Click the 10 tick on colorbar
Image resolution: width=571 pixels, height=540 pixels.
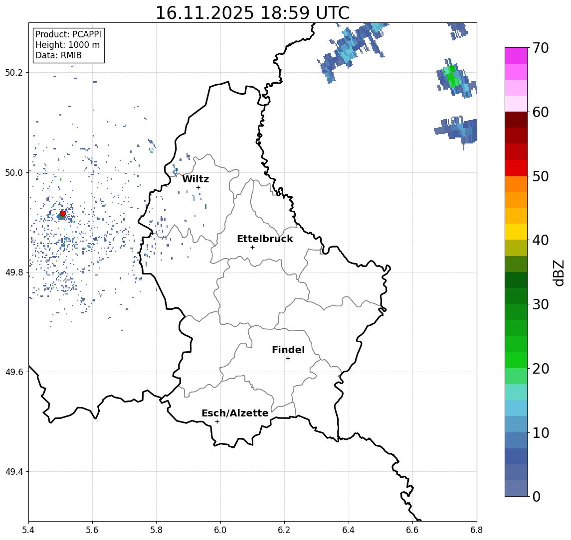tap(541, 432)
